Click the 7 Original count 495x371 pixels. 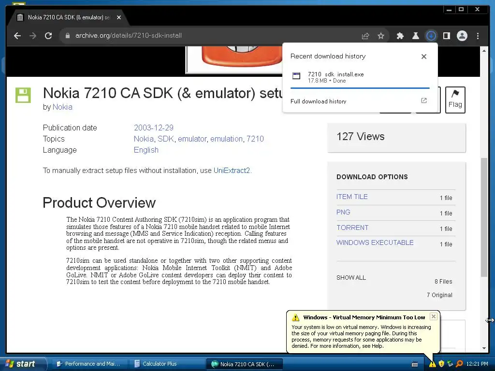[439, 295]
